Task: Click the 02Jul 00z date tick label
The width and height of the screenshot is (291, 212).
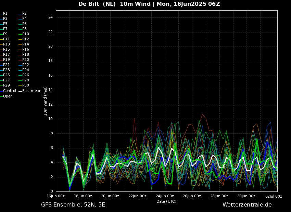Action: pos(274,196)
